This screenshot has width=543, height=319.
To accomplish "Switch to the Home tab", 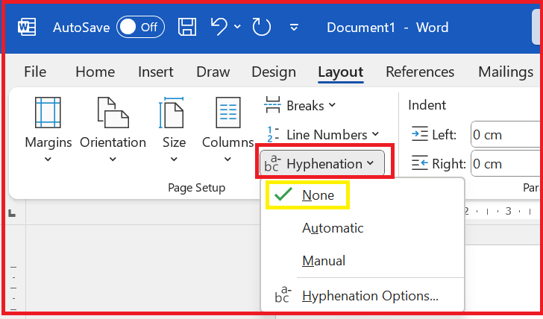I will tap(95, 72).
